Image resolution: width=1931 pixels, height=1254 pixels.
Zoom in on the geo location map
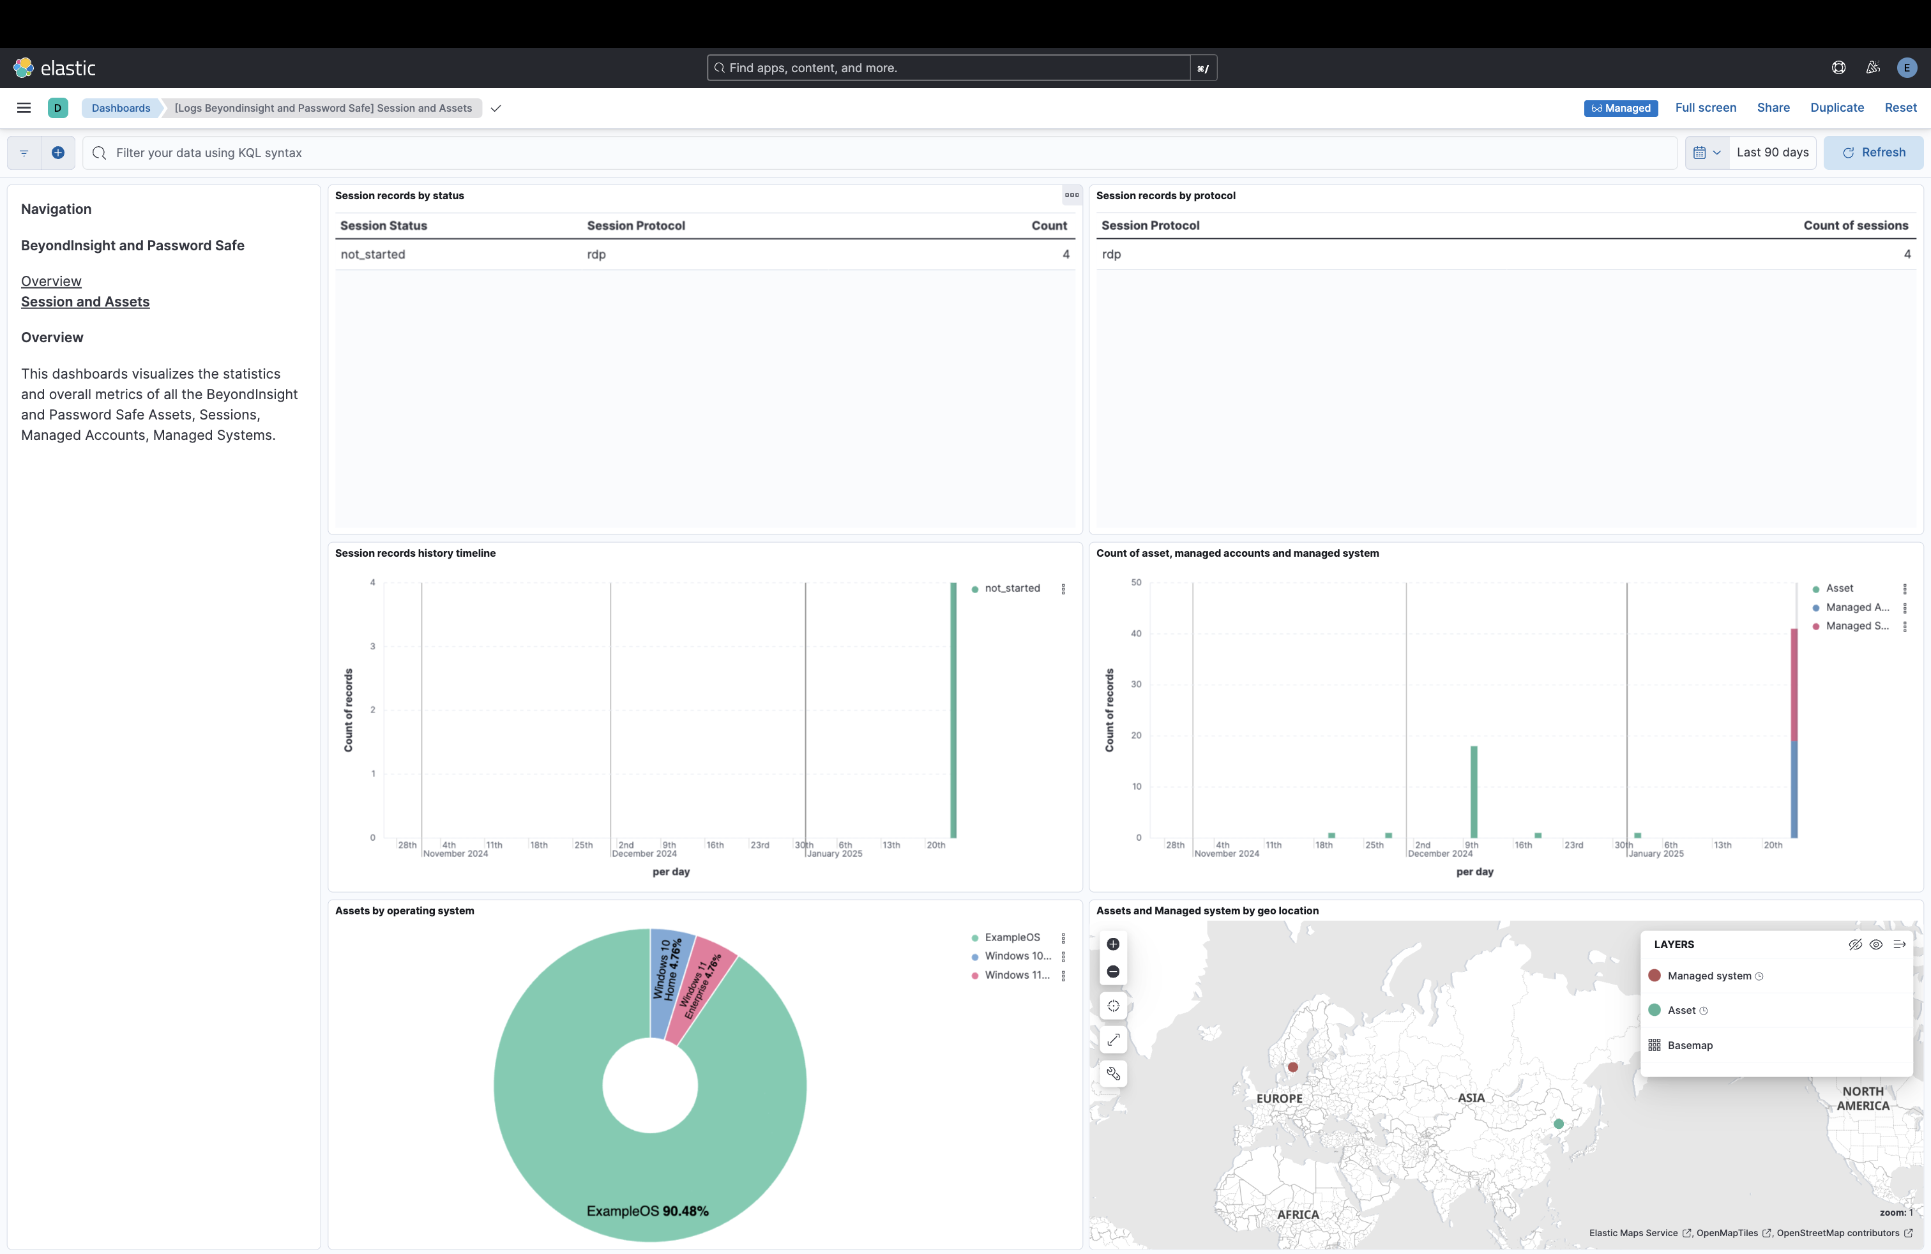[1113, 944]
